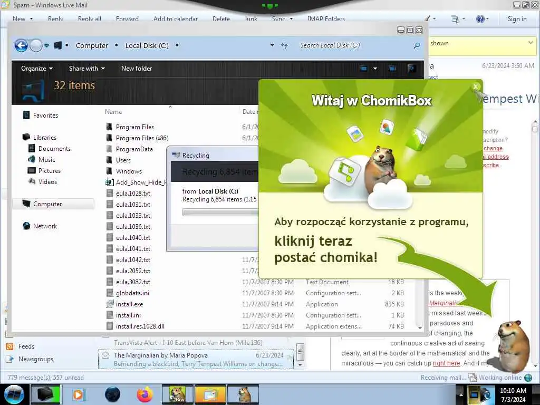Screen dimensions: 540x405
Task: Click Forward in Live Mail toolbar
Action: click(127, 19)
